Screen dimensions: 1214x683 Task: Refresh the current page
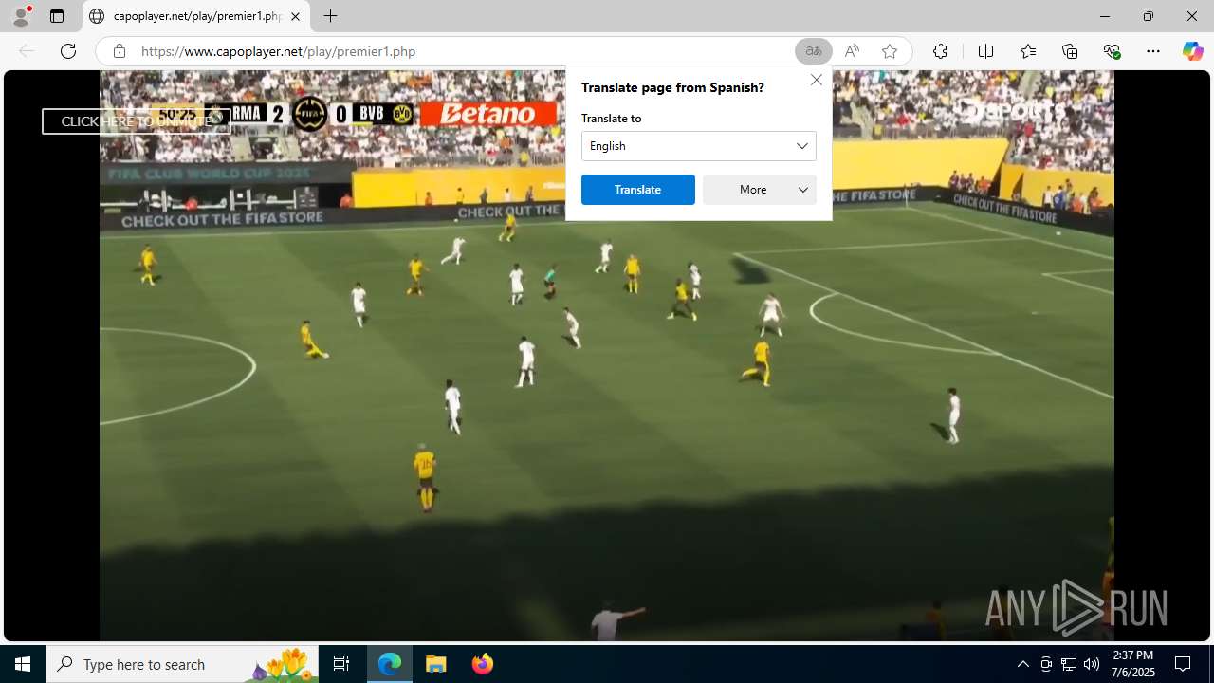click(x=68, y=51)
